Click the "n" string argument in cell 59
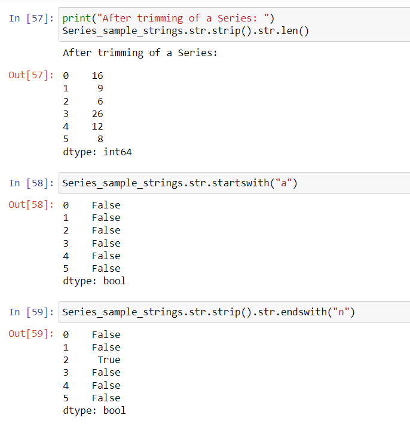This screenshot has width=410, height=427. (x=341, y=312)
